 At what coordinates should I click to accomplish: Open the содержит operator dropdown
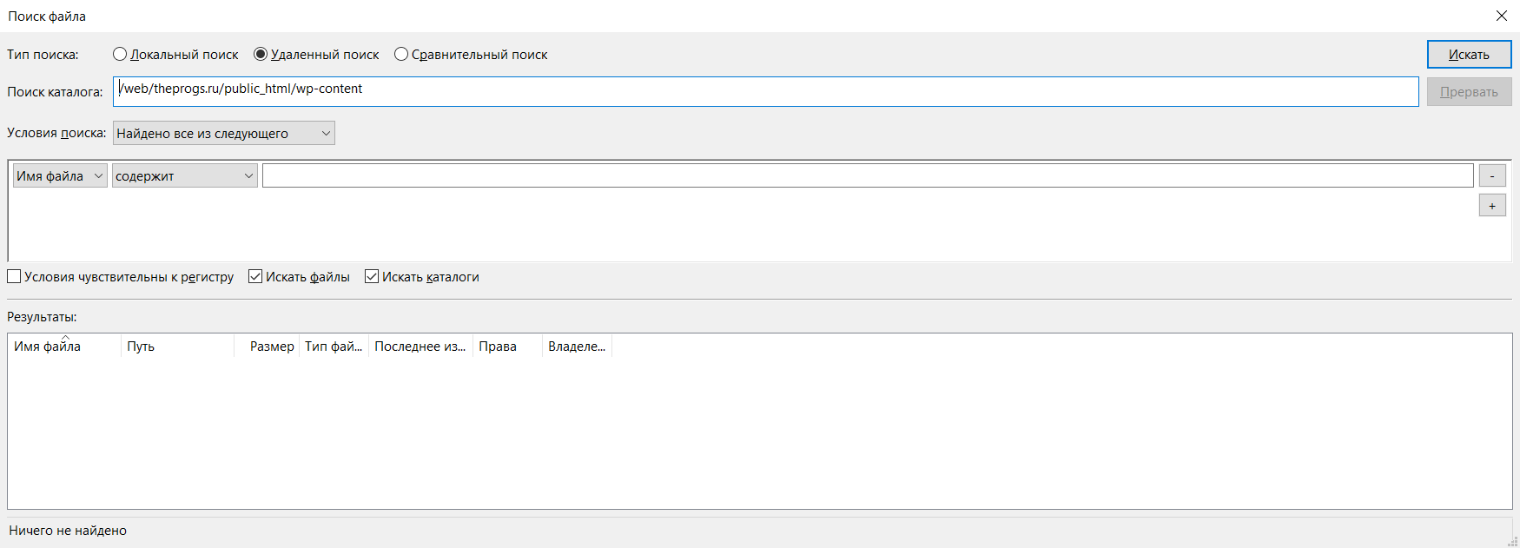tap(184, 175)
